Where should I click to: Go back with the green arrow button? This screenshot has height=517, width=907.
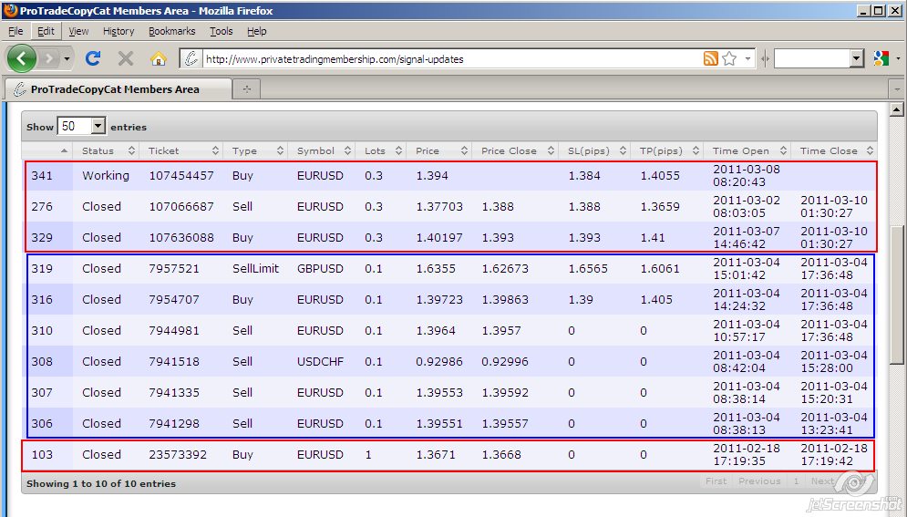[21, 58]
